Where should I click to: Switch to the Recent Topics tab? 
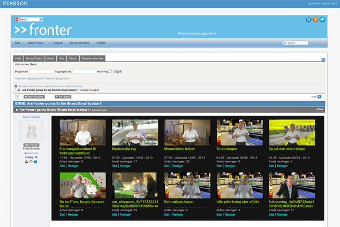[x=34, y=58]
